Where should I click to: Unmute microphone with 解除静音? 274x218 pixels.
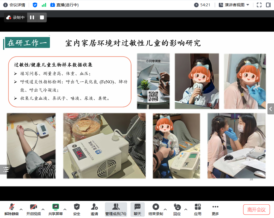[x=12, y=209]
